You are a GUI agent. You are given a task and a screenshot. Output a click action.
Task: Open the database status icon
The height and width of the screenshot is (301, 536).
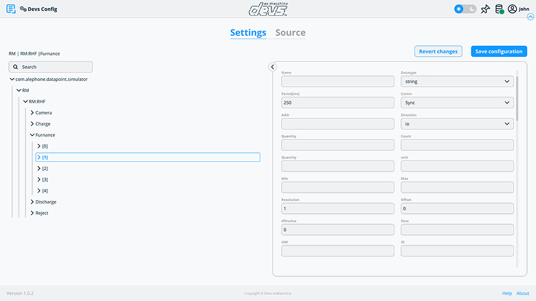500,9
